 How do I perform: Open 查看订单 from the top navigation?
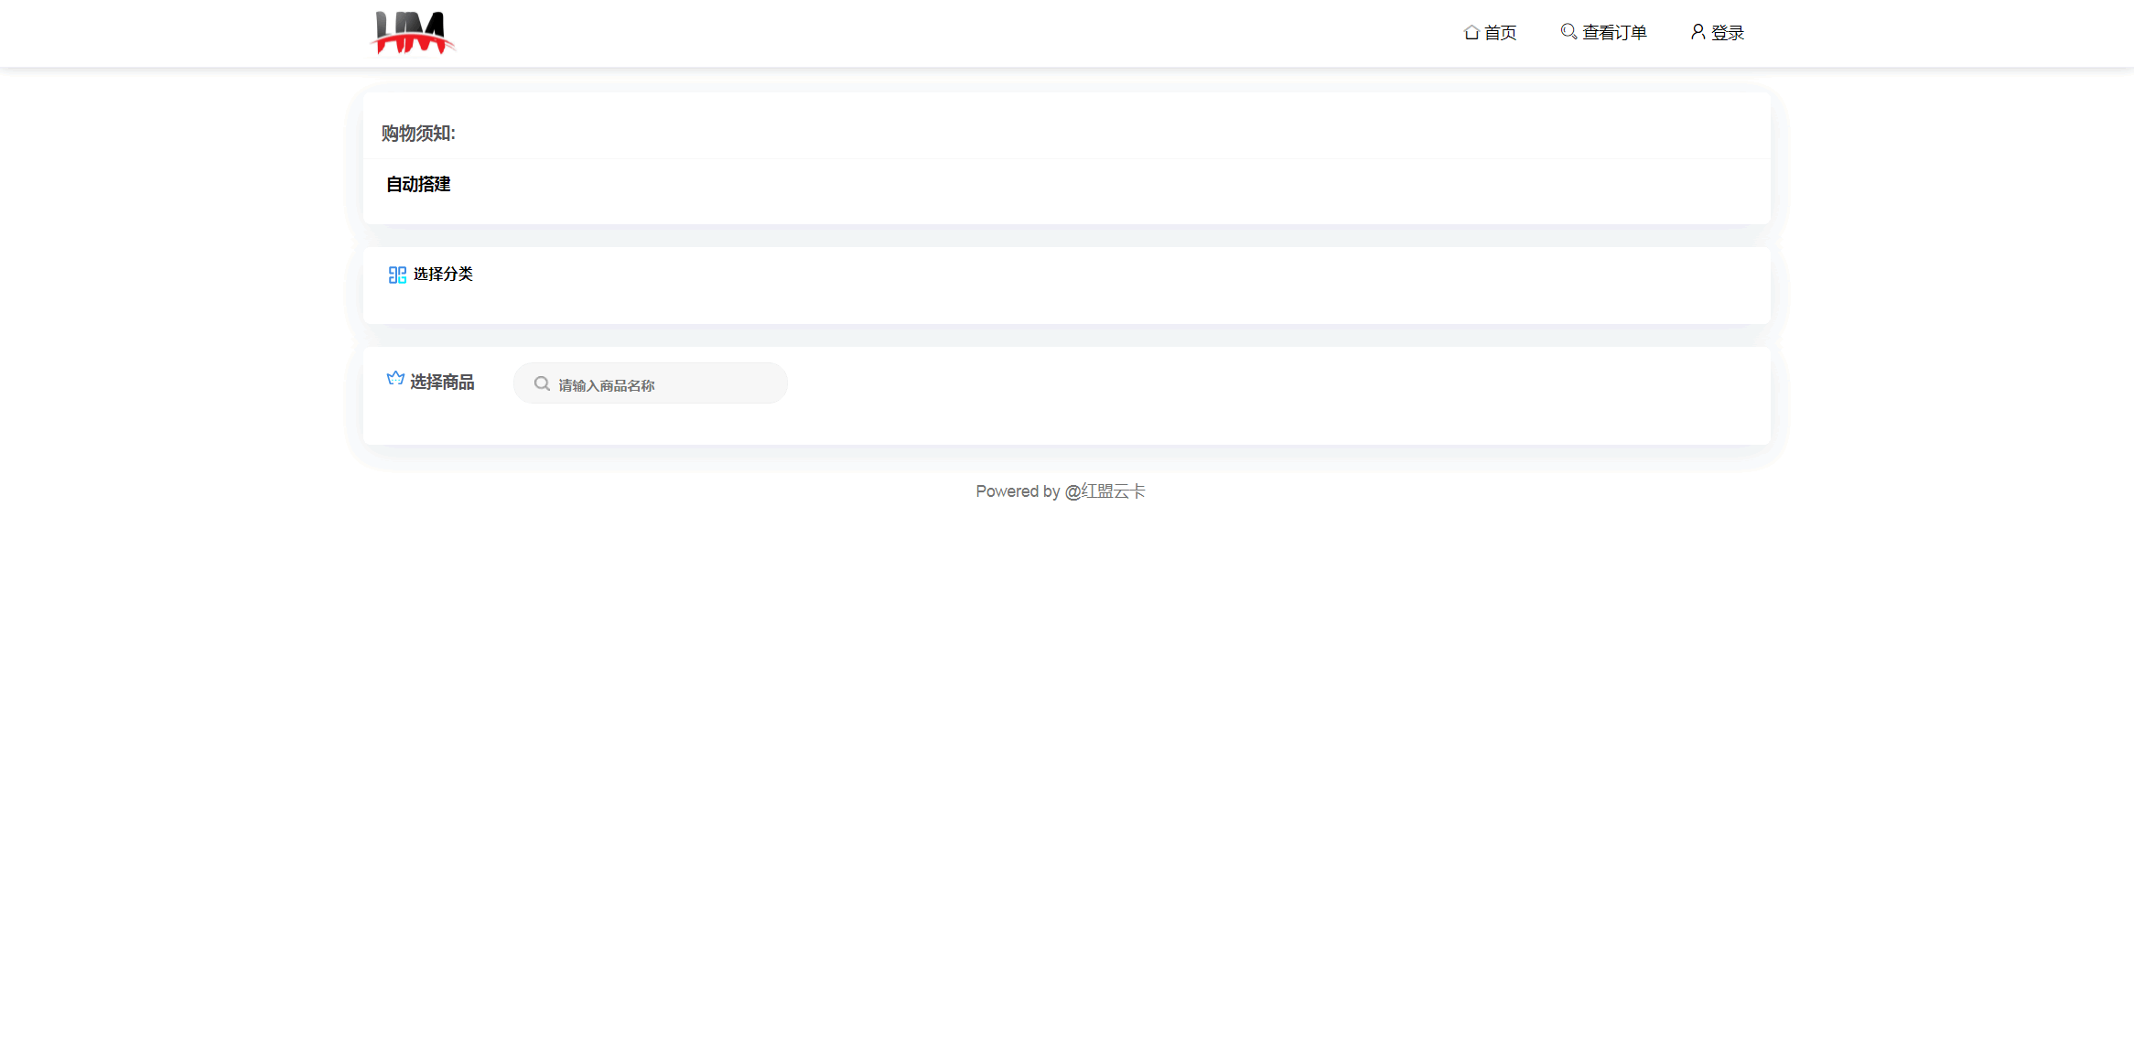[1614, 33]
